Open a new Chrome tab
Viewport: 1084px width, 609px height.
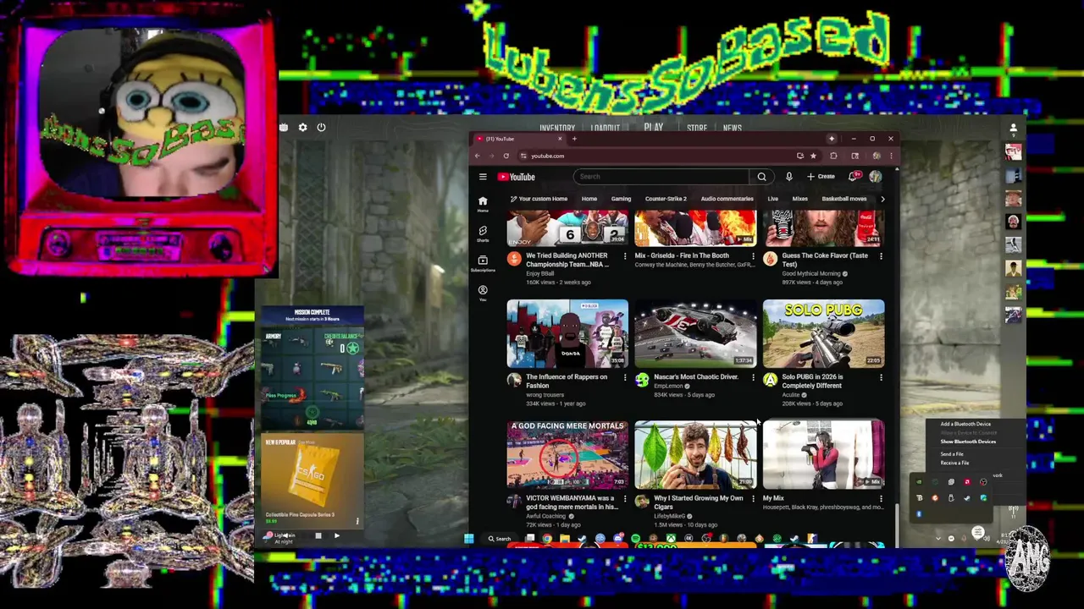tap(574, 139)
